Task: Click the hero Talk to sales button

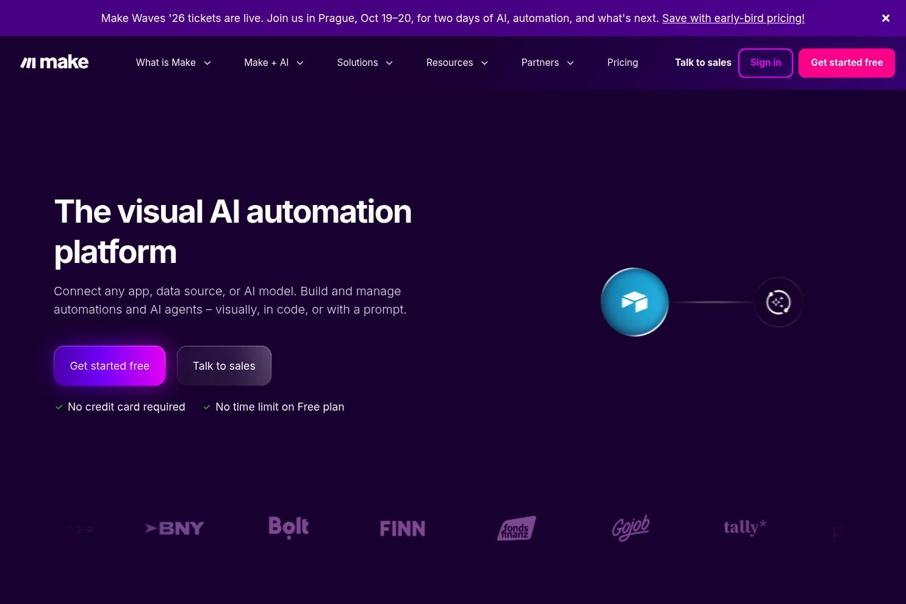Action: coord(224,366)
